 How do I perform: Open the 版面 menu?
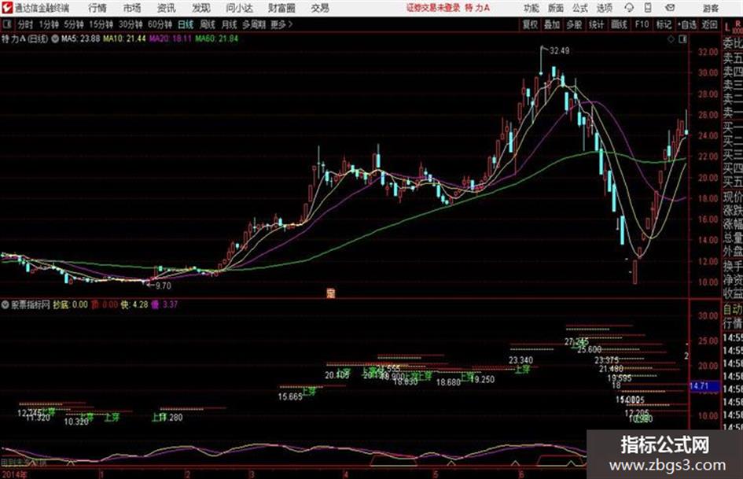555,8
